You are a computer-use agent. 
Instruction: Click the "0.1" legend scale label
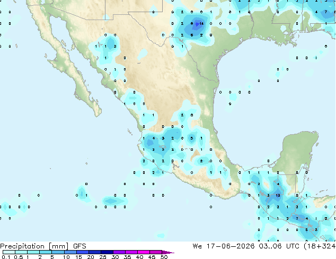tap(6, 257)
